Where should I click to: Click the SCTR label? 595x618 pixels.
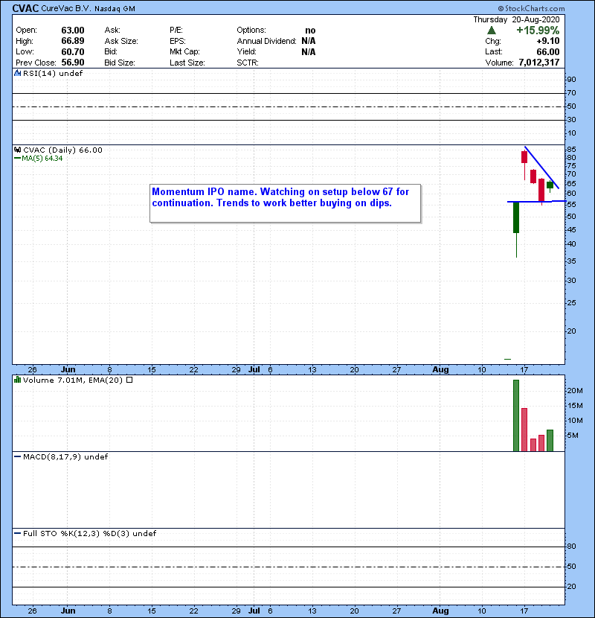pyautogui.click(x=247, y=63)
